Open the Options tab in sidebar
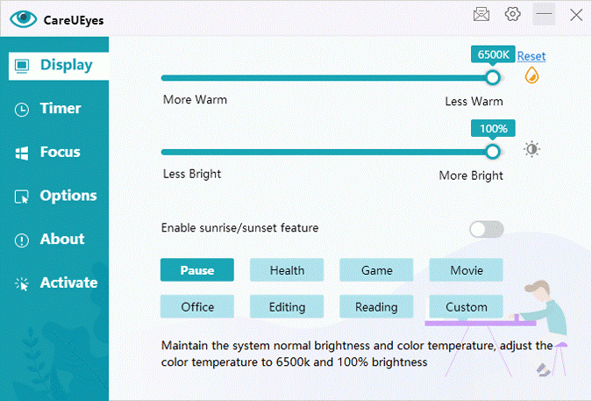This screenshot has height=401, width=592. click(x=58, y=196)
